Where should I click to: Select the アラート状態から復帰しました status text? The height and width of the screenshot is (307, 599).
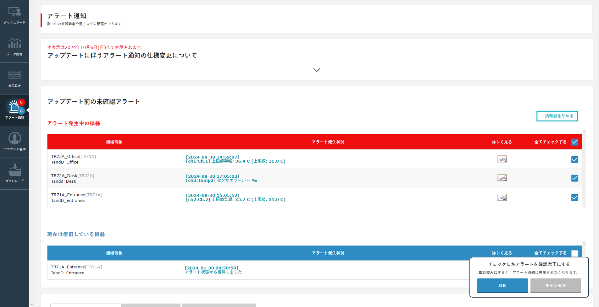coord(213,272)
